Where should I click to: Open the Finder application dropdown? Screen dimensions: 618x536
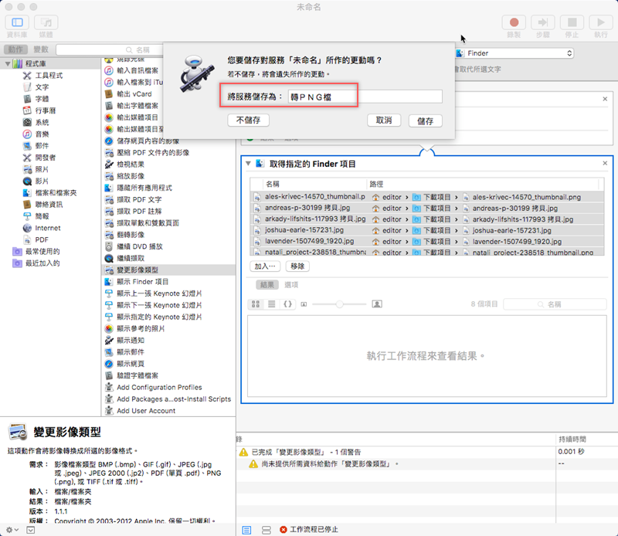pyautogui.click(x=514, y=53)
